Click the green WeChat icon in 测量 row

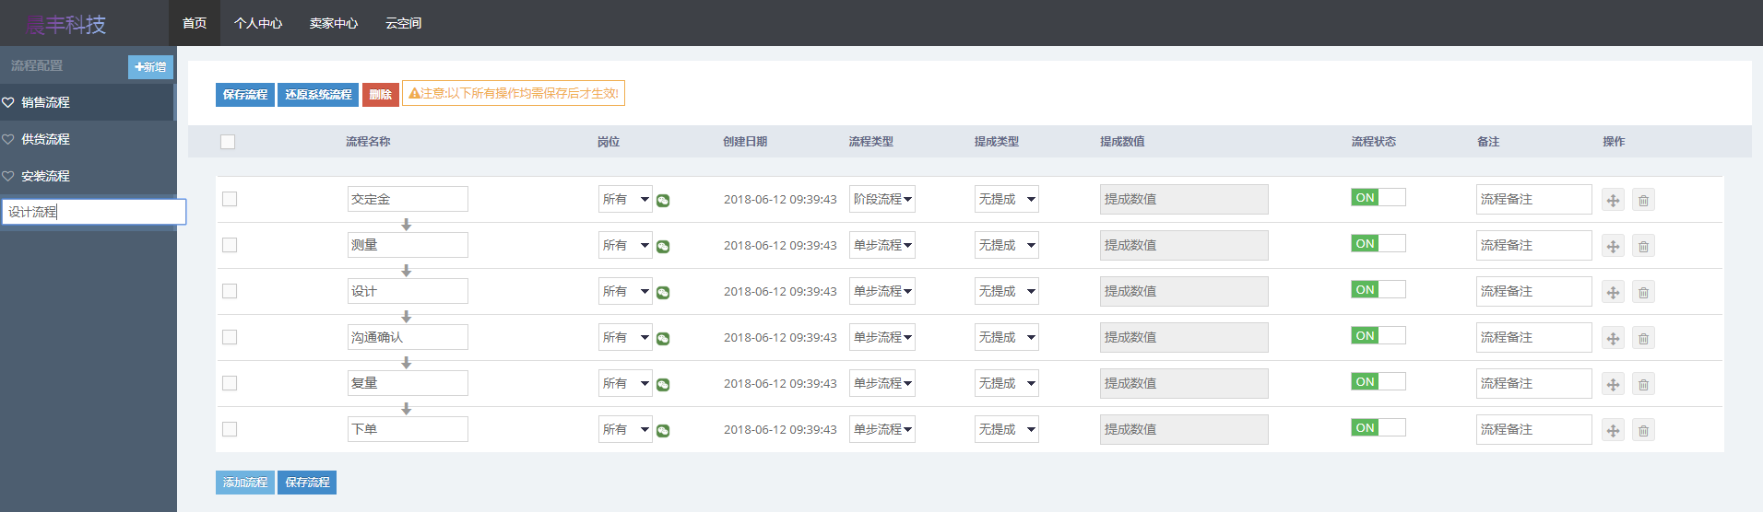click(663, 247)
